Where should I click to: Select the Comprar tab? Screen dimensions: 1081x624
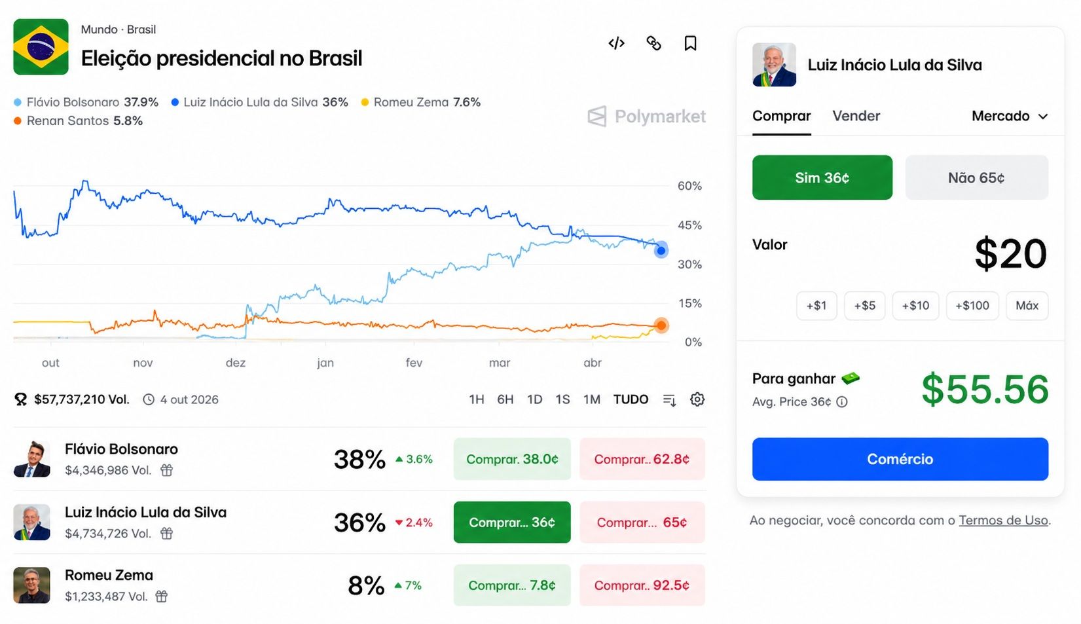pos(781,116)
